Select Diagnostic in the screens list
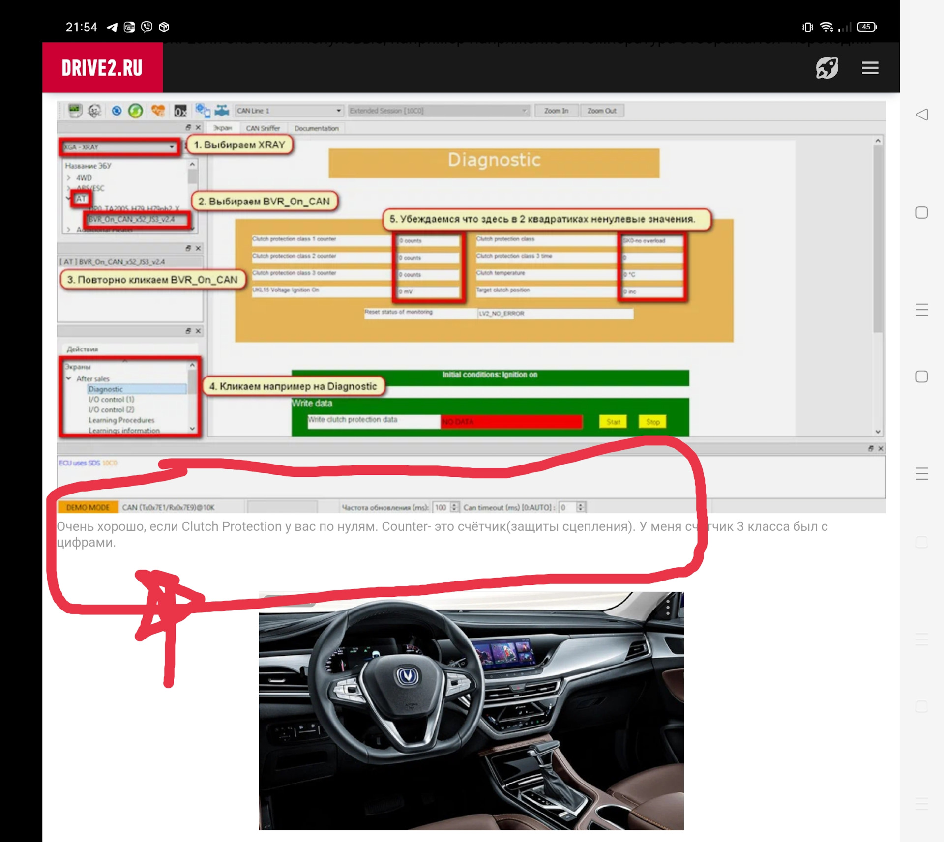The image size is (944, 842). (x=106, y=389)
